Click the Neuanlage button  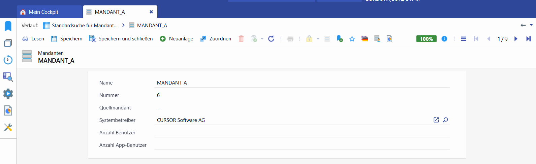[177, 39]
